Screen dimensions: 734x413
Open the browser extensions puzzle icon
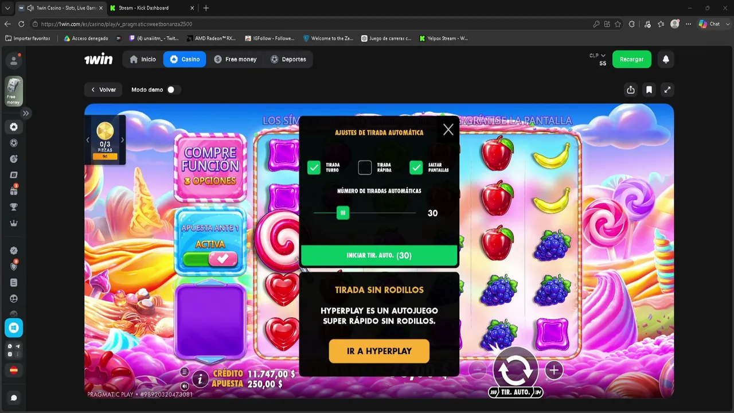click(631, 24)
